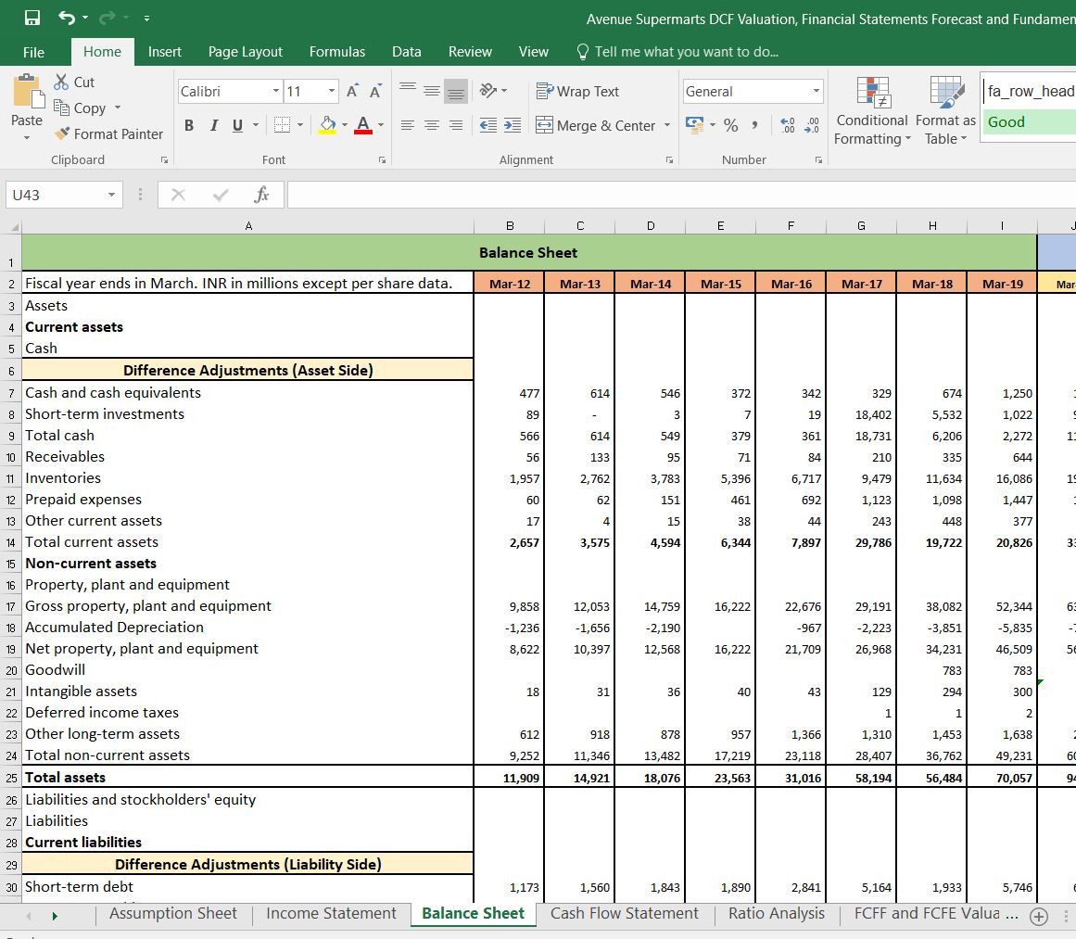Open the Alignment dialog launcher
The image size is (1076, 939).
pyautogui.click(x=669, y=160)
